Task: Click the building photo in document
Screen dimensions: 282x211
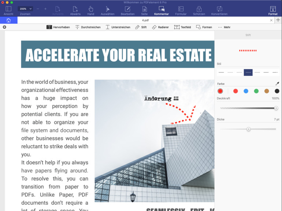Action: pos(155,141)
